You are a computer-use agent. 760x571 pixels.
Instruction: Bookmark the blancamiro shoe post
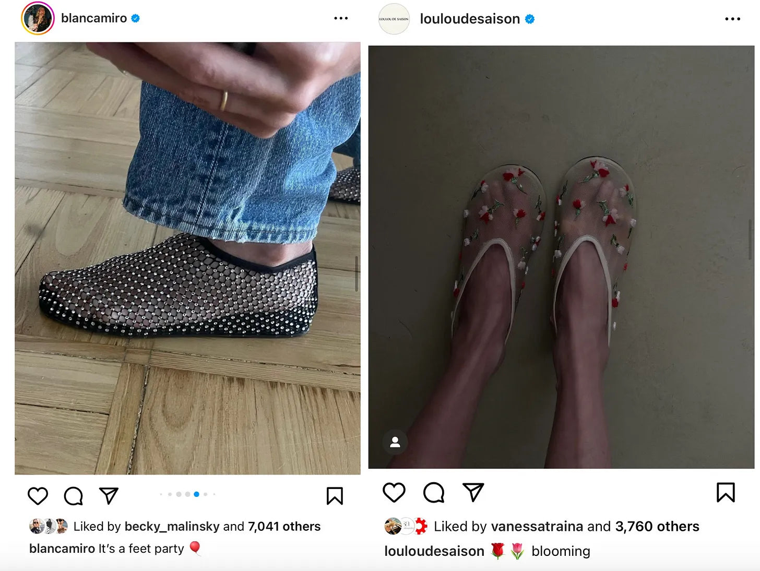(335, 496)
